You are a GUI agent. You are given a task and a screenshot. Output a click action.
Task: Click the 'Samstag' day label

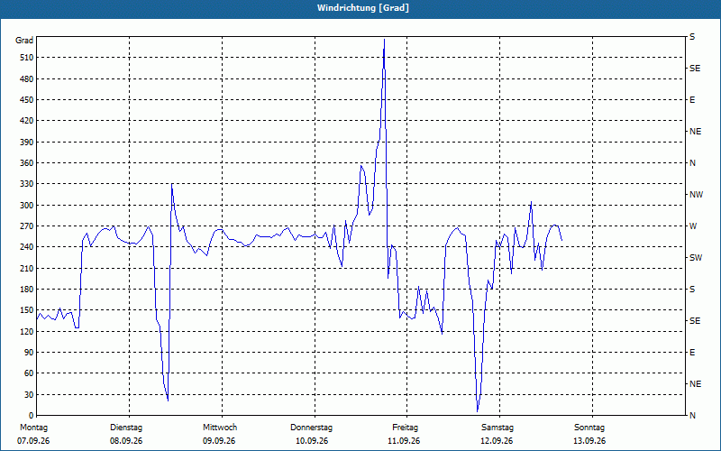click(x=497, y=428)
